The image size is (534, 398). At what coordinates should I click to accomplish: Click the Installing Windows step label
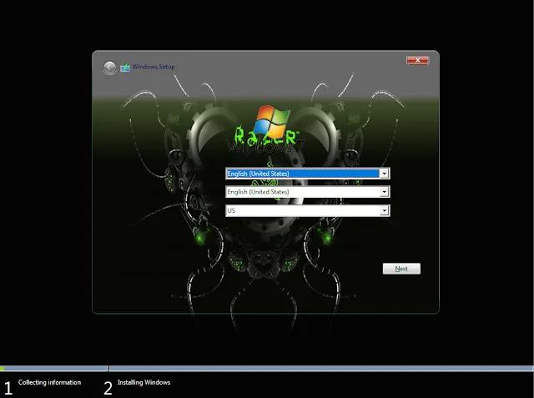pos(144,382)
